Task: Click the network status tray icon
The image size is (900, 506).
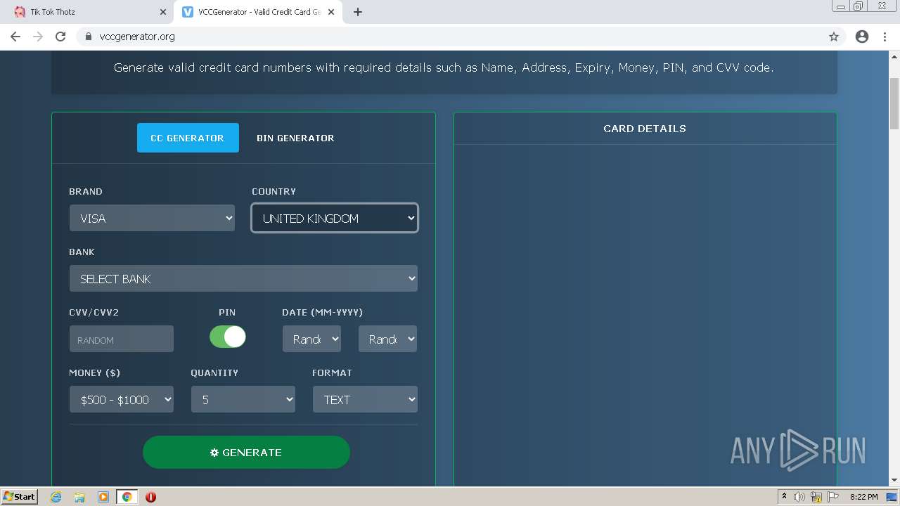Action: [816, 497]
